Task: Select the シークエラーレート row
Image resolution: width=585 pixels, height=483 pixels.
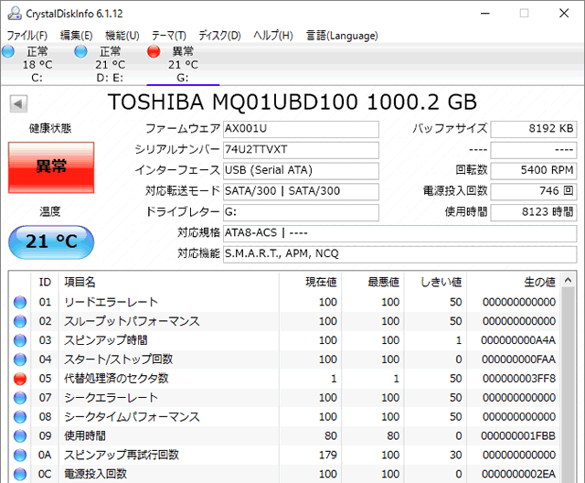Action: (x=283, y=398)
